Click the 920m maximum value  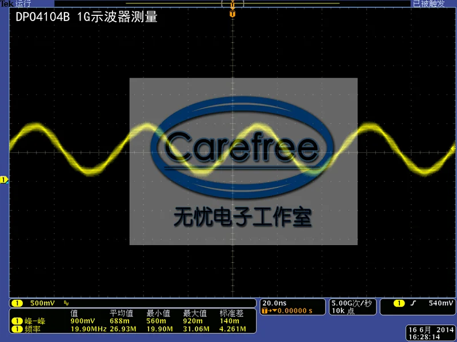[x=193, y=321]
